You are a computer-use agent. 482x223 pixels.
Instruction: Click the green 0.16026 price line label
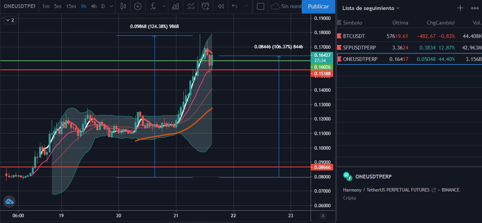pyautogui.click(x=323, y=67)
